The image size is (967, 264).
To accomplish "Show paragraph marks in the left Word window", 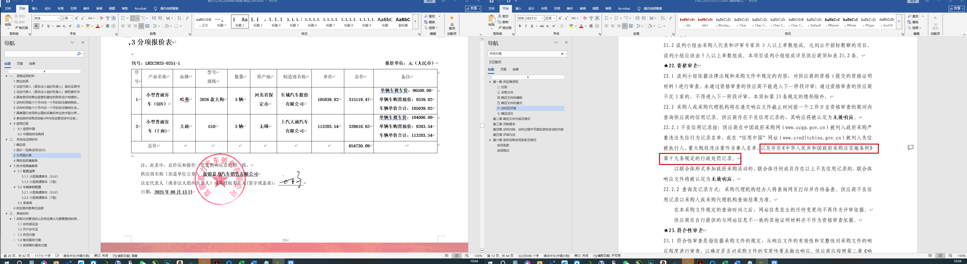I will tap(187, 18).
